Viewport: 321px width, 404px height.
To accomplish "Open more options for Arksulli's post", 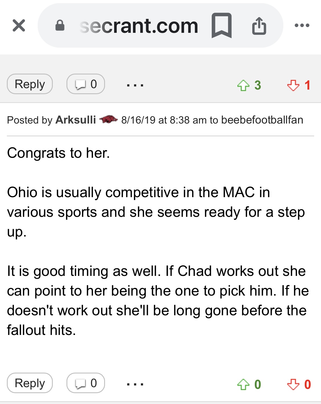I will pyautogui.click(x=135, y=384).
